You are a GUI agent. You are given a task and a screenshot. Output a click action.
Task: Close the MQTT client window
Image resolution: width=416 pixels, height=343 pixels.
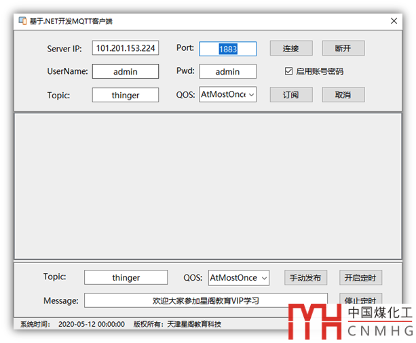coord(394,21)
